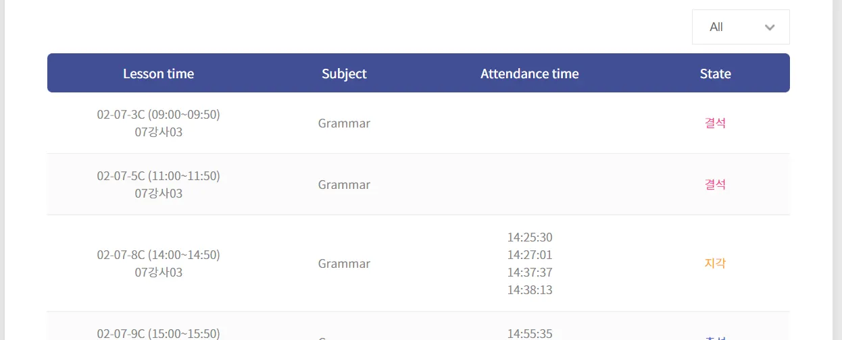This screenshot has height=340, width=842.
Task: Select the 02-07-5C (11:00~11:50) lesson row
Action: [158, 176]
